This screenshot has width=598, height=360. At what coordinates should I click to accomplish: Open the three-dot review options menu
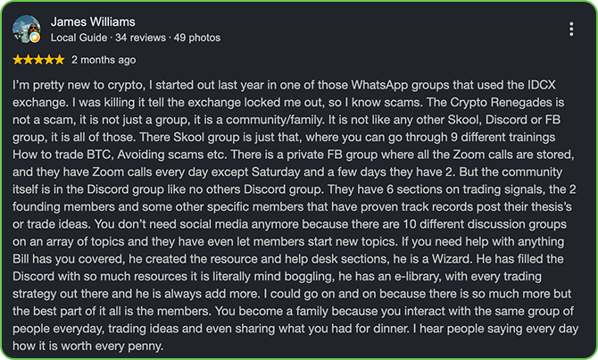point(571,29)
